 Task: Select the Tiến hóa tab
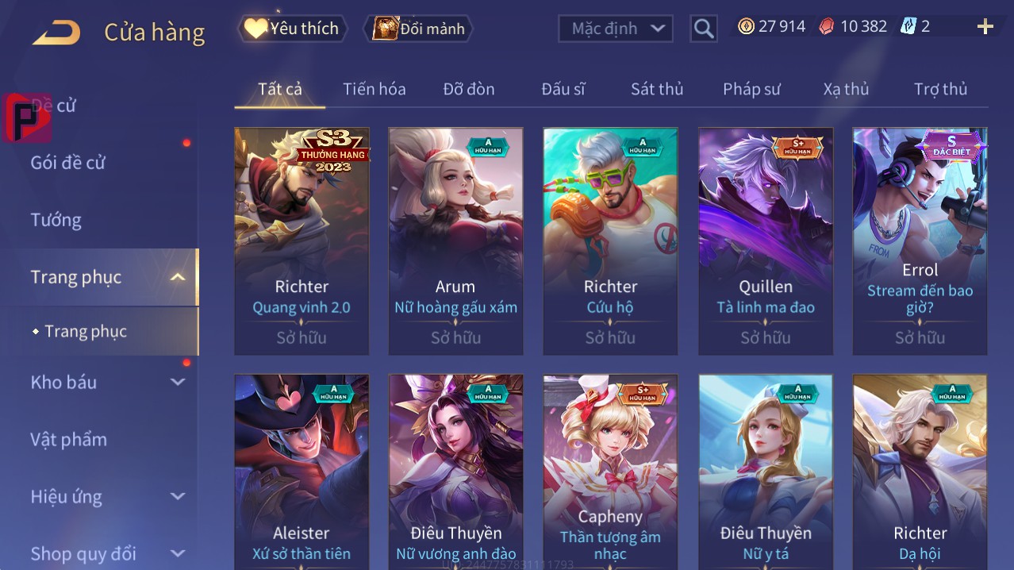tap(374, 89)
